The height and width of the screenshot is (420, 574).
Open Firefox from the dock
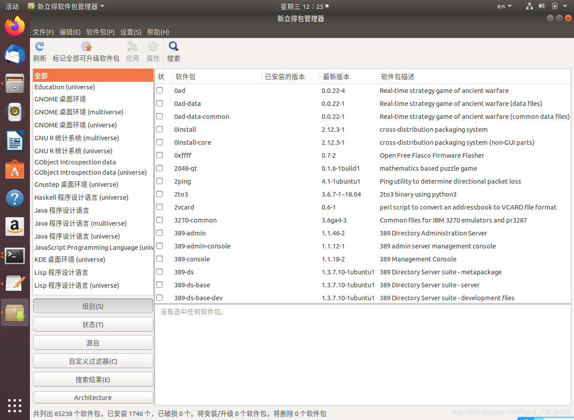coord(15,26)
